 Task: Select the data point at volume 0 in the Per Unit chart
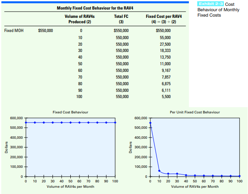click(x=150, y=123)
